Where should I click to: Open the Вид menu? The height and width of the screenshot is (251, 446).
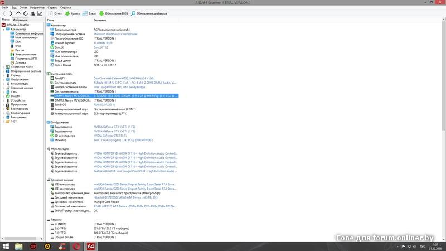[14, 8]
